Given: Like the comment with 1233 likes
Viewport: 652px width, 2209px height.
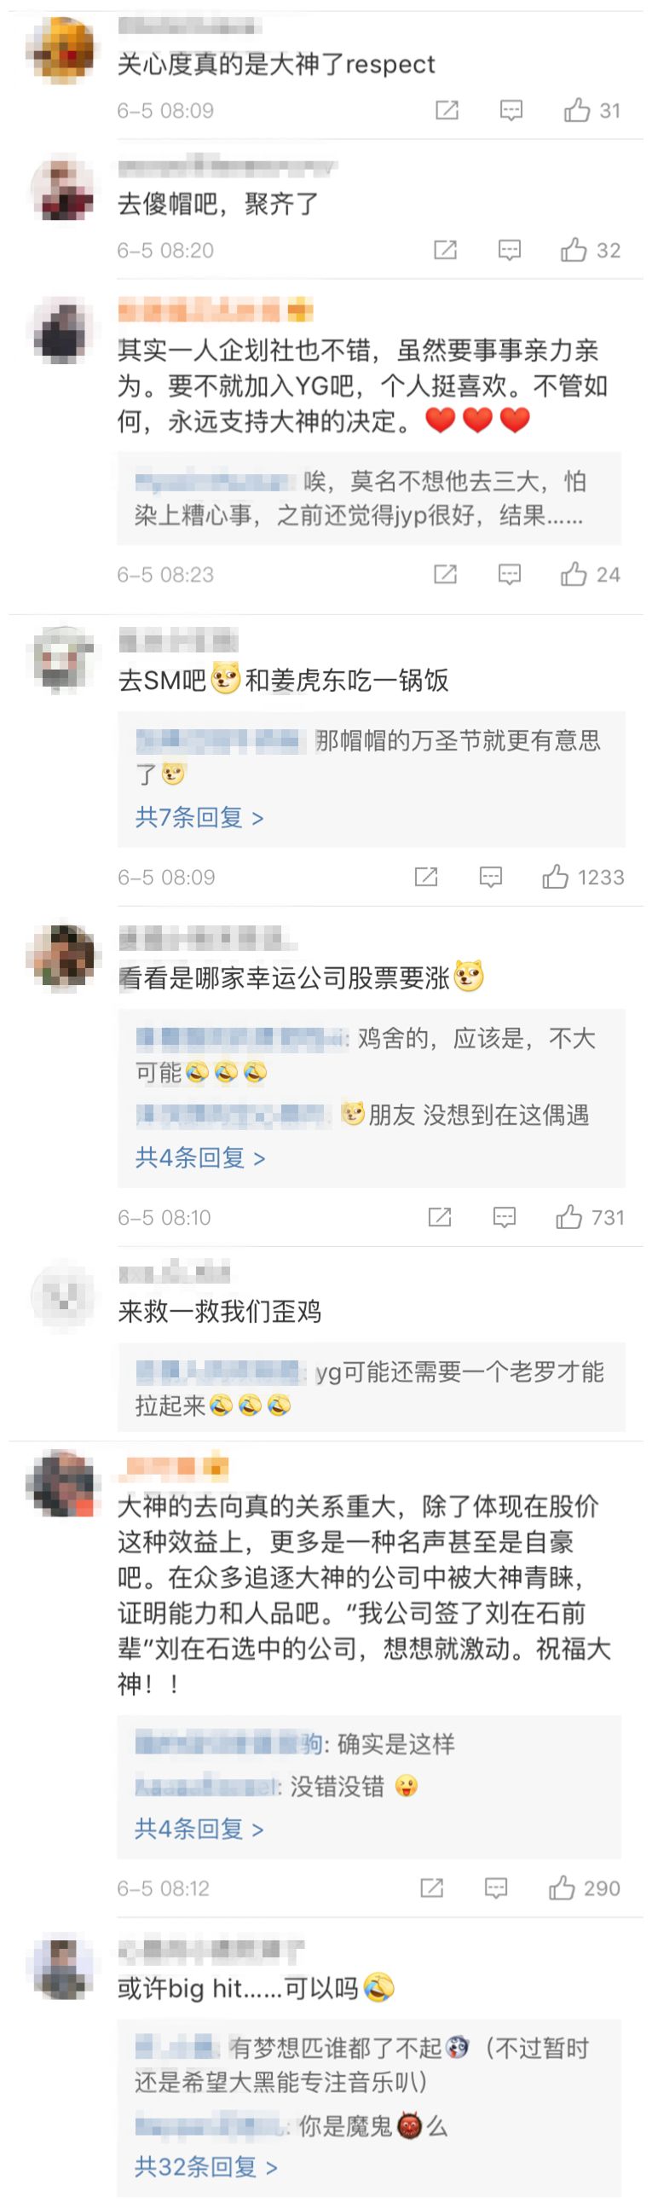Looking at the screenshot, I should point(583,877).
